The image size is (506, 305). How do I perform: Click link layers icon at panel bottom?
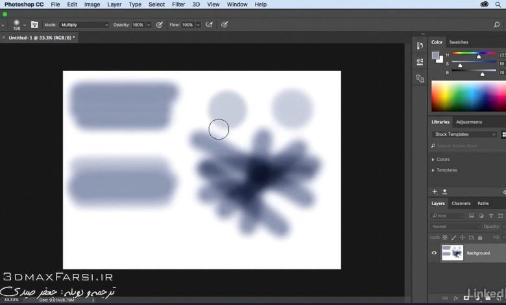(445, 299)
